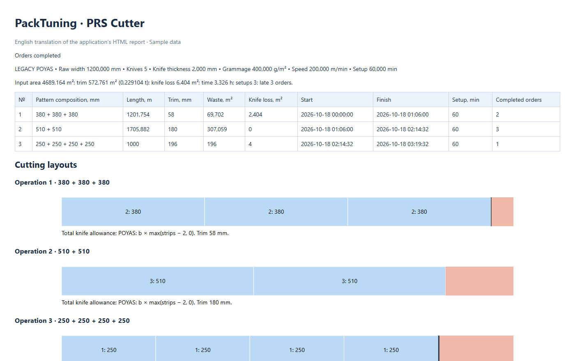
Task: Click the salmon trim area in Operation 1
Action: coord(502,212)
